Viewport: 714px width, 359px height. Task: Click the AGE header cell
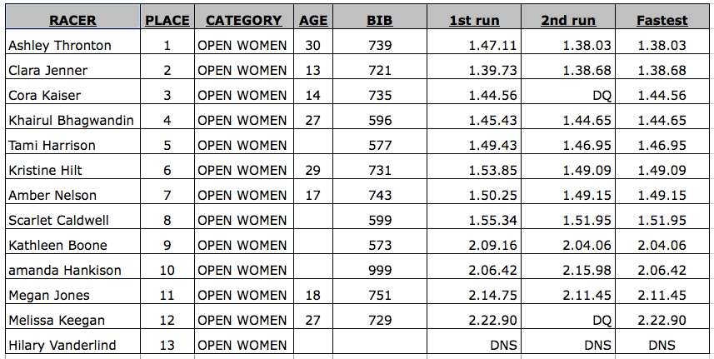[x=313, y=17]
